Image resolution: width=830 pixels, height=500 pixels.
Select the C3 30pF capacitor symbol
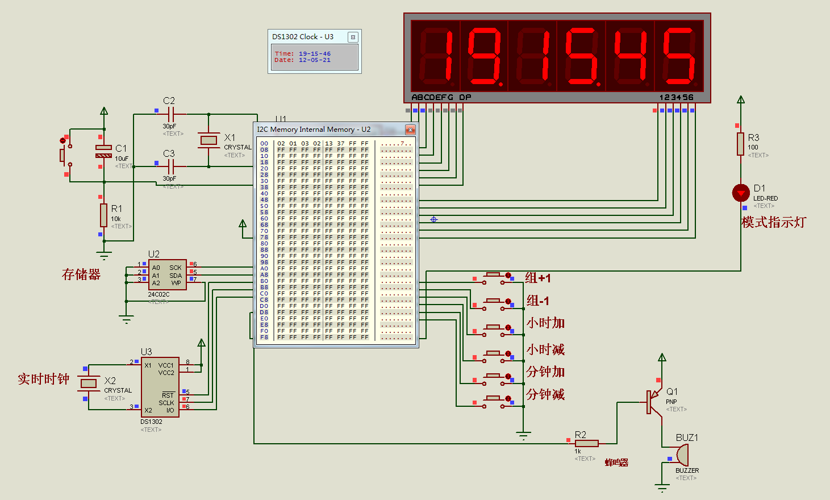point(170,166)
